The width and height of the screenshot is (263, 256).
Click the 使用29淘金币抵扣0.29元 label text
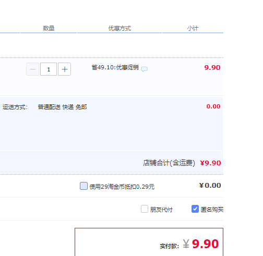122,187
